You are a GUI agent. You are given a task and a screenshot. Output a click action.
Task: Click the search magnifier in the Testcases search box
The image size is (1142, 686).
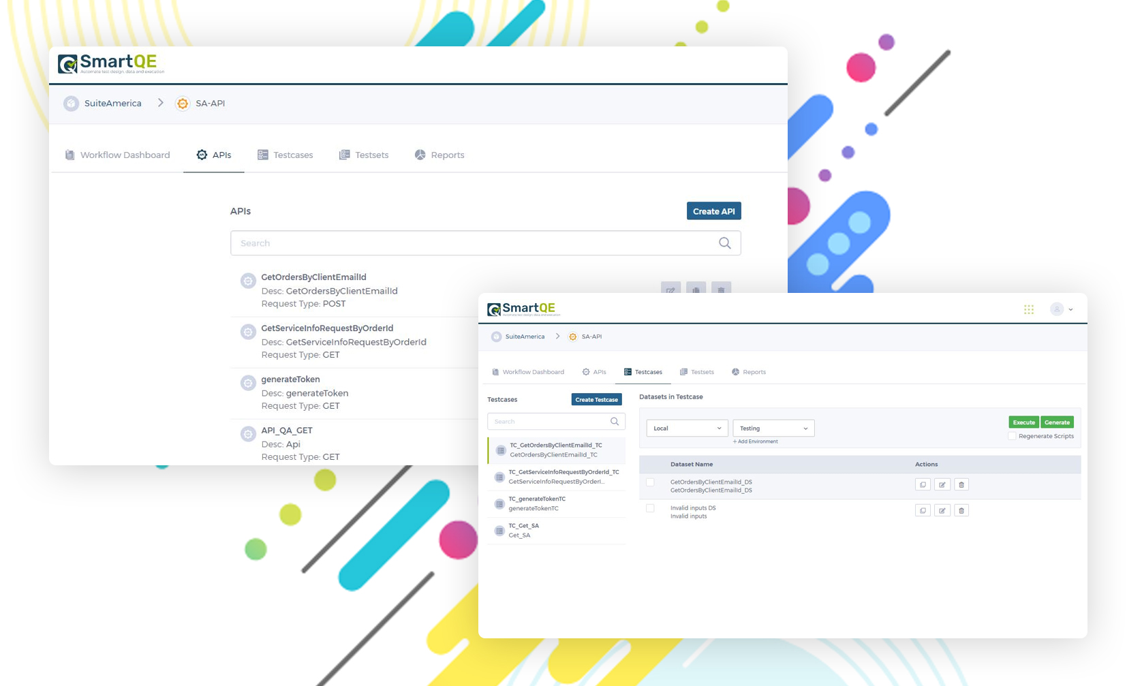[x=615, y=422]
